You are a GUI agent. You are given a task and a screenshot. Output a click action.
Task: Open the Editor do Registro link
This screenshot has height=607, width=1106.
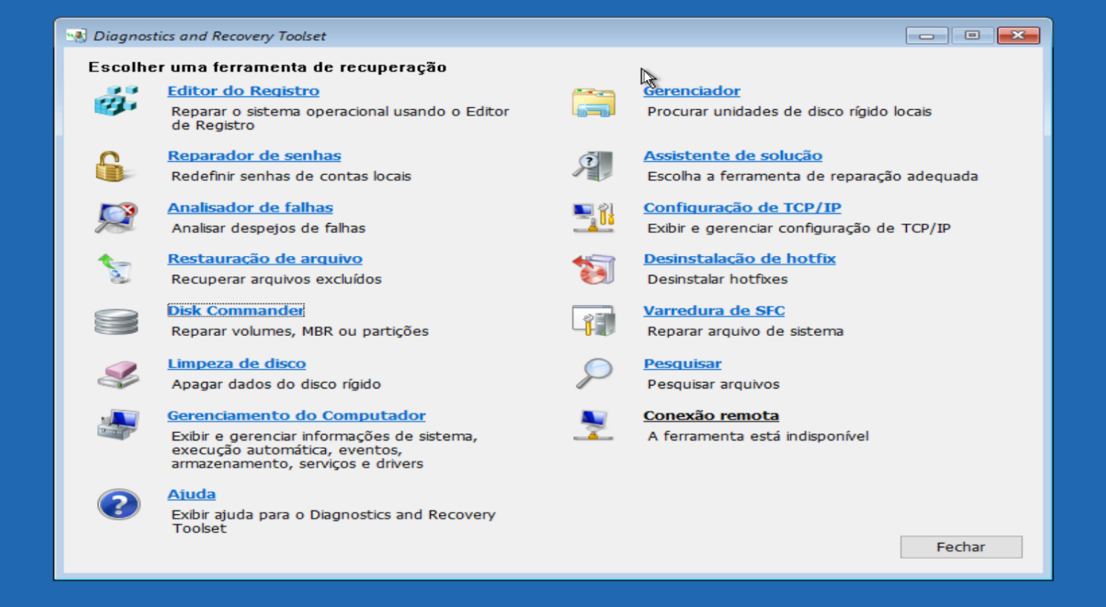point(243,91)
